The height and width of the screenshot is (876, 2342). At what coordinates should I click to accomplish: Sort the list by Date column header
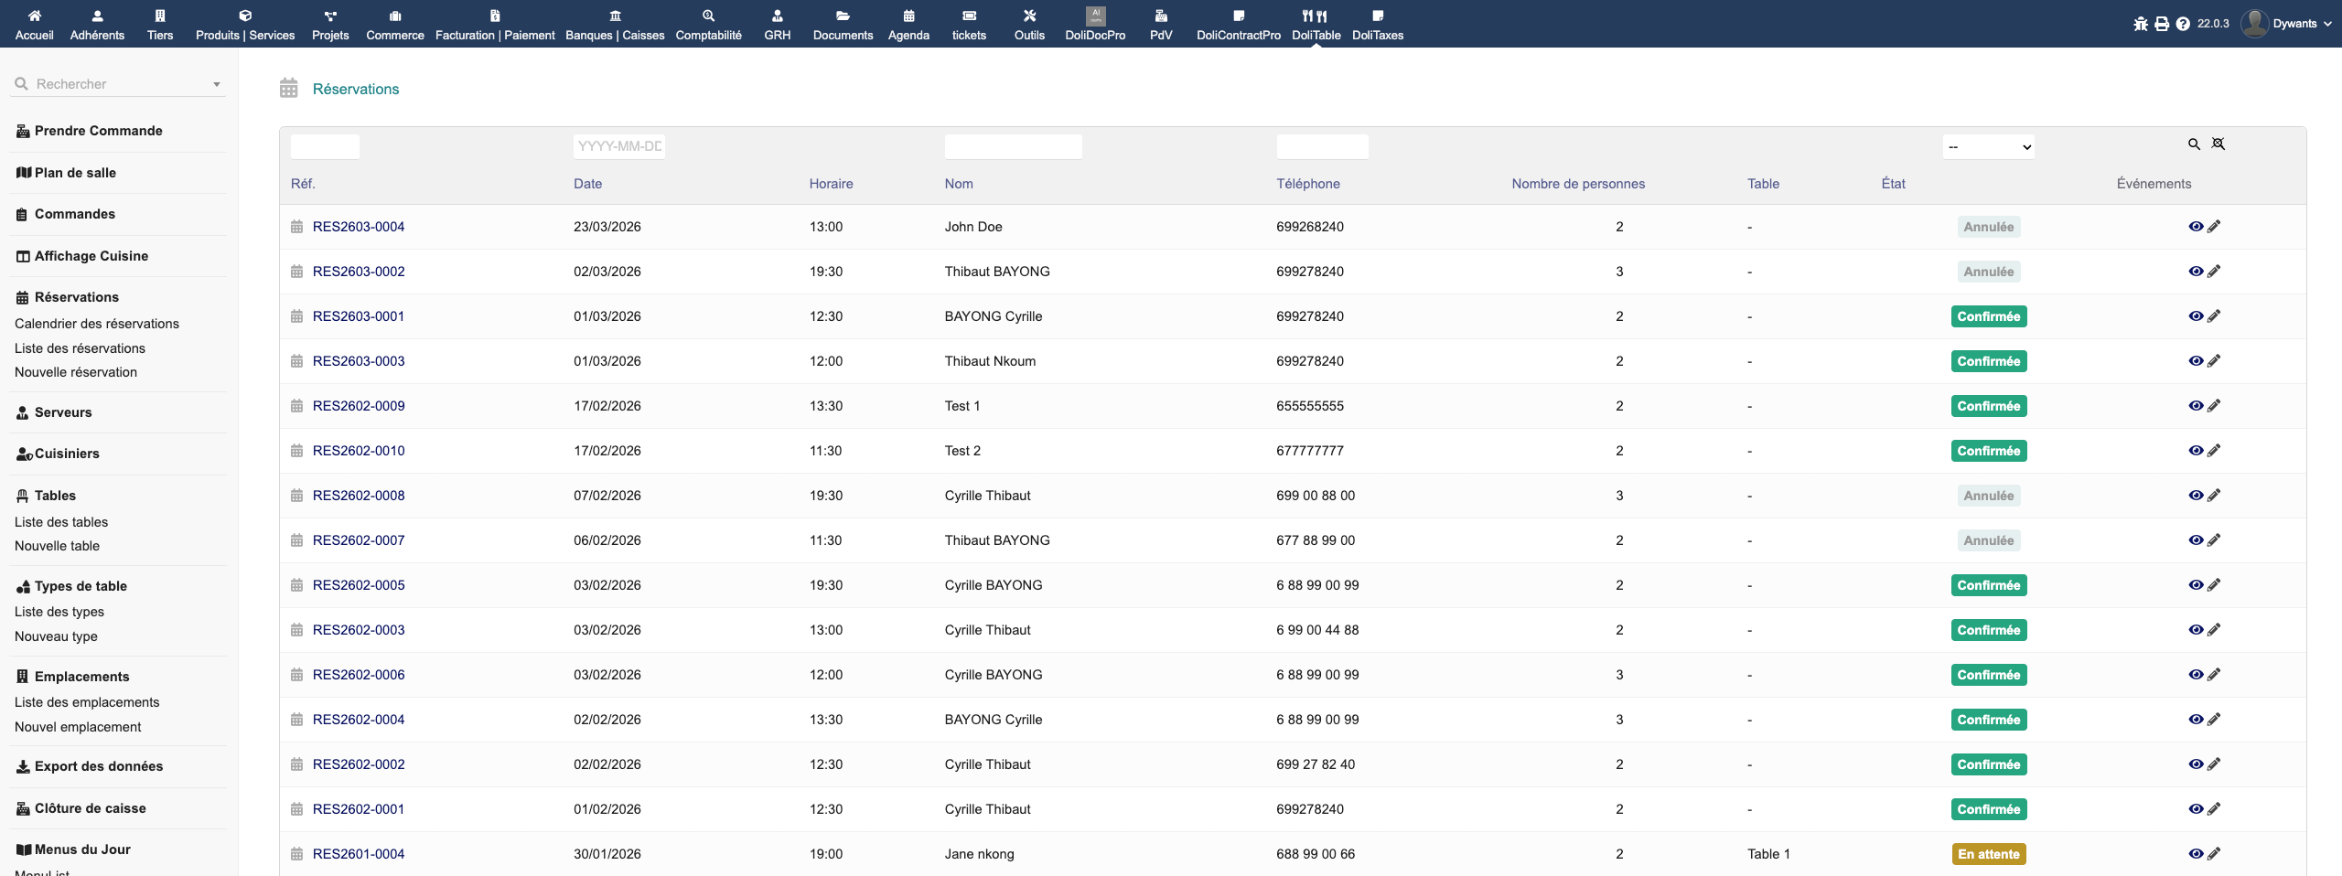tap(587, 184)
